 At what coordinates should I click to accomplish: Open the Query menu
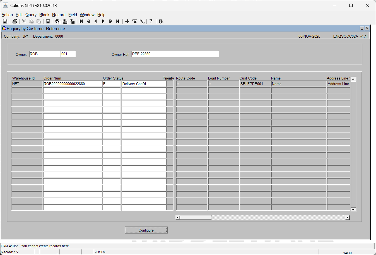pyautogui.click(x=31, y=15)
